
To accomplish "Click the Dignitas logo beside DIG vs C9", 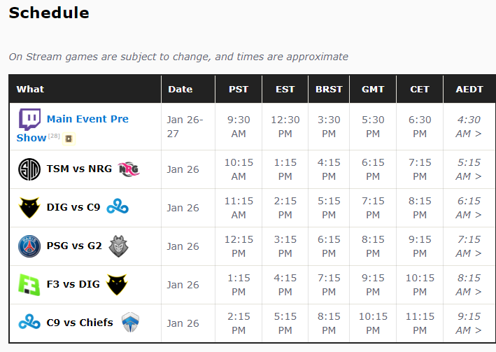I will (x=29, y=208).
